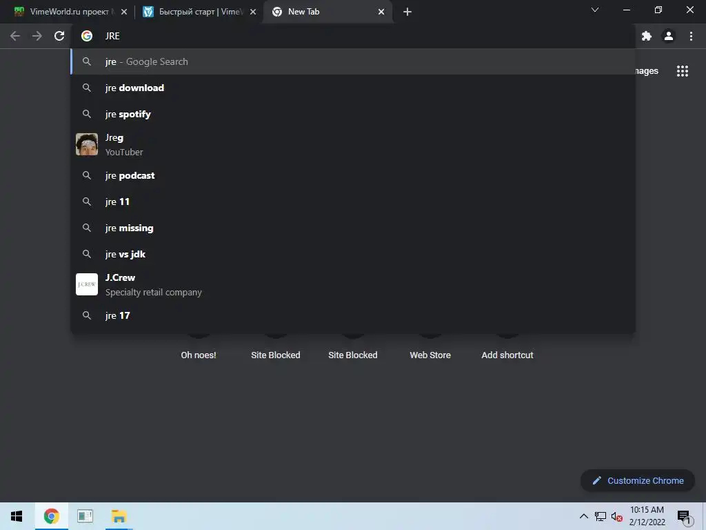Open the notification center icon
This screenshot has height=530, width=706.
click(684, 517)
